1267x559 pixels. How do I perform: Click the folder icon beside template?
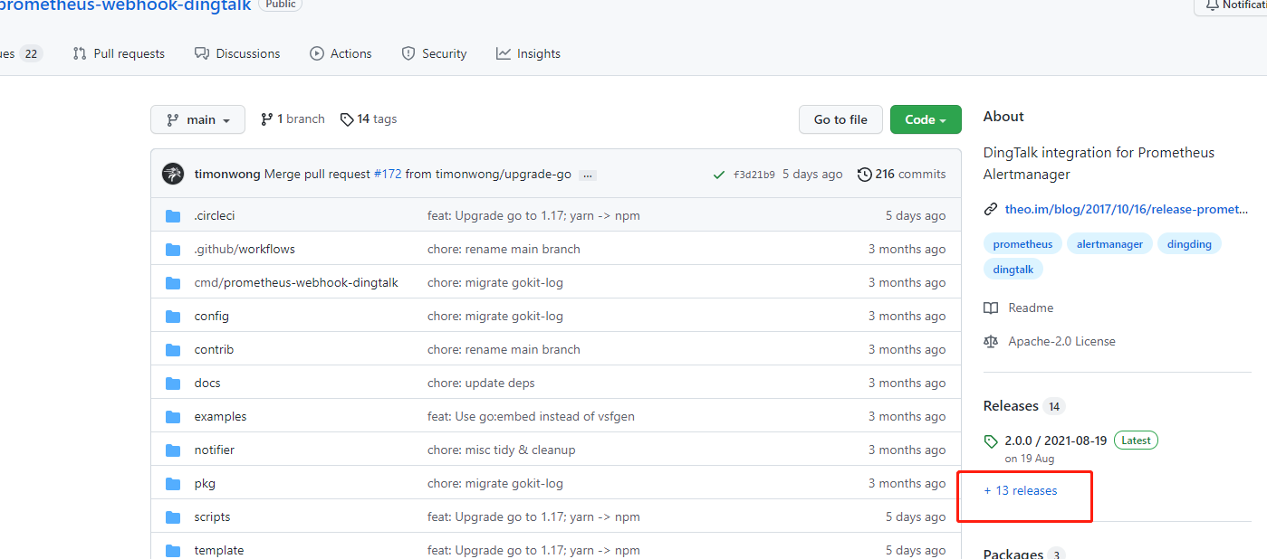click(x=173, y=550)
